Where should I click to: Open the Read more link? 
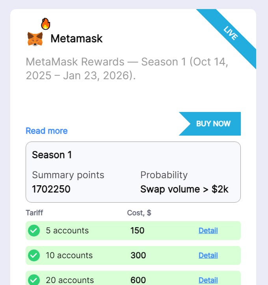coord(47,131)
